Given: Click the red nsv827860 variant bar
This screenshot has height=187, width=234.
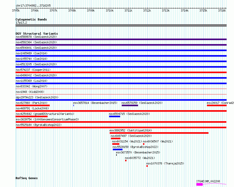Looking at the screenshot, I should (x=33, y=105).
